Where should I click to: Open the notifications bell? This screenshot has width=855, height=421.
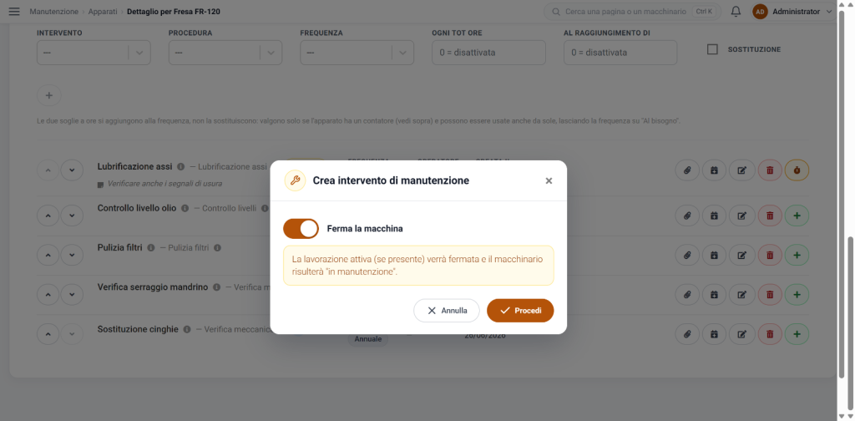736,12
